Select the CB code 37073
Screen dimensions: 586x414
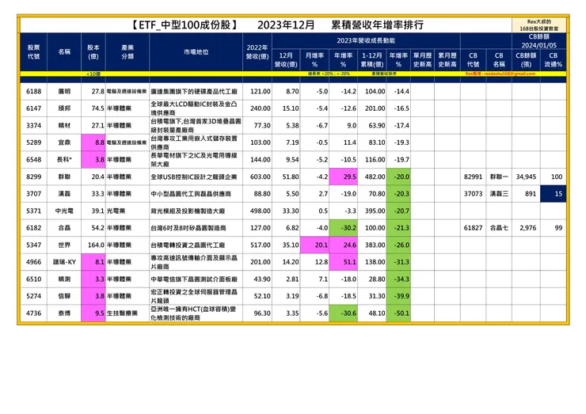click(x=473, y=194)
